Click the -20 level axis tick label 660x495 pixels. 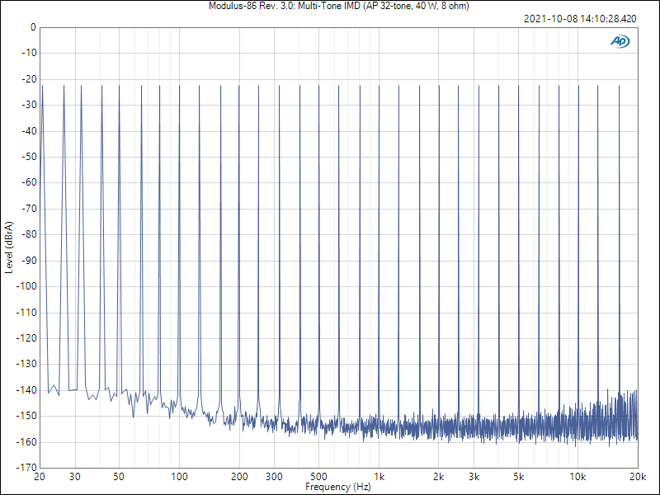[29, 79]
